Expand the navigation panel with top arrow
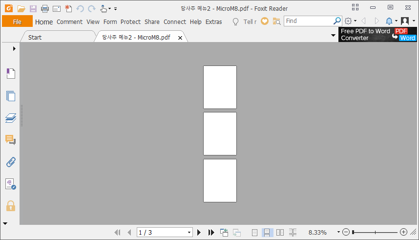 pyautogui.click(x=14, y=49)
